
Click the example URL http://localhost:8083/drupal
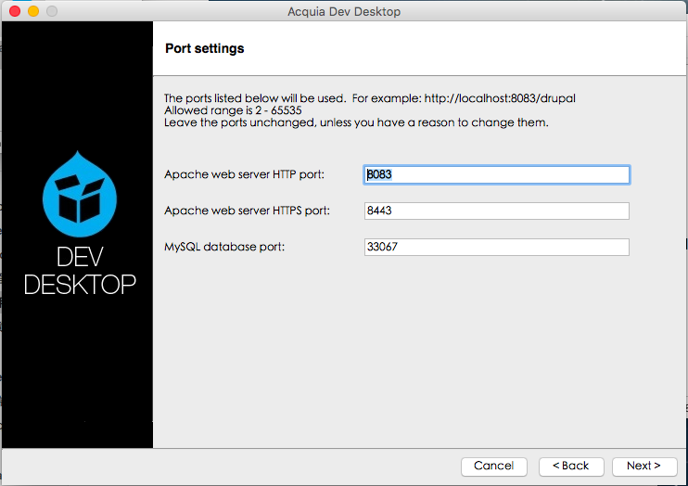tap(500, 98)
